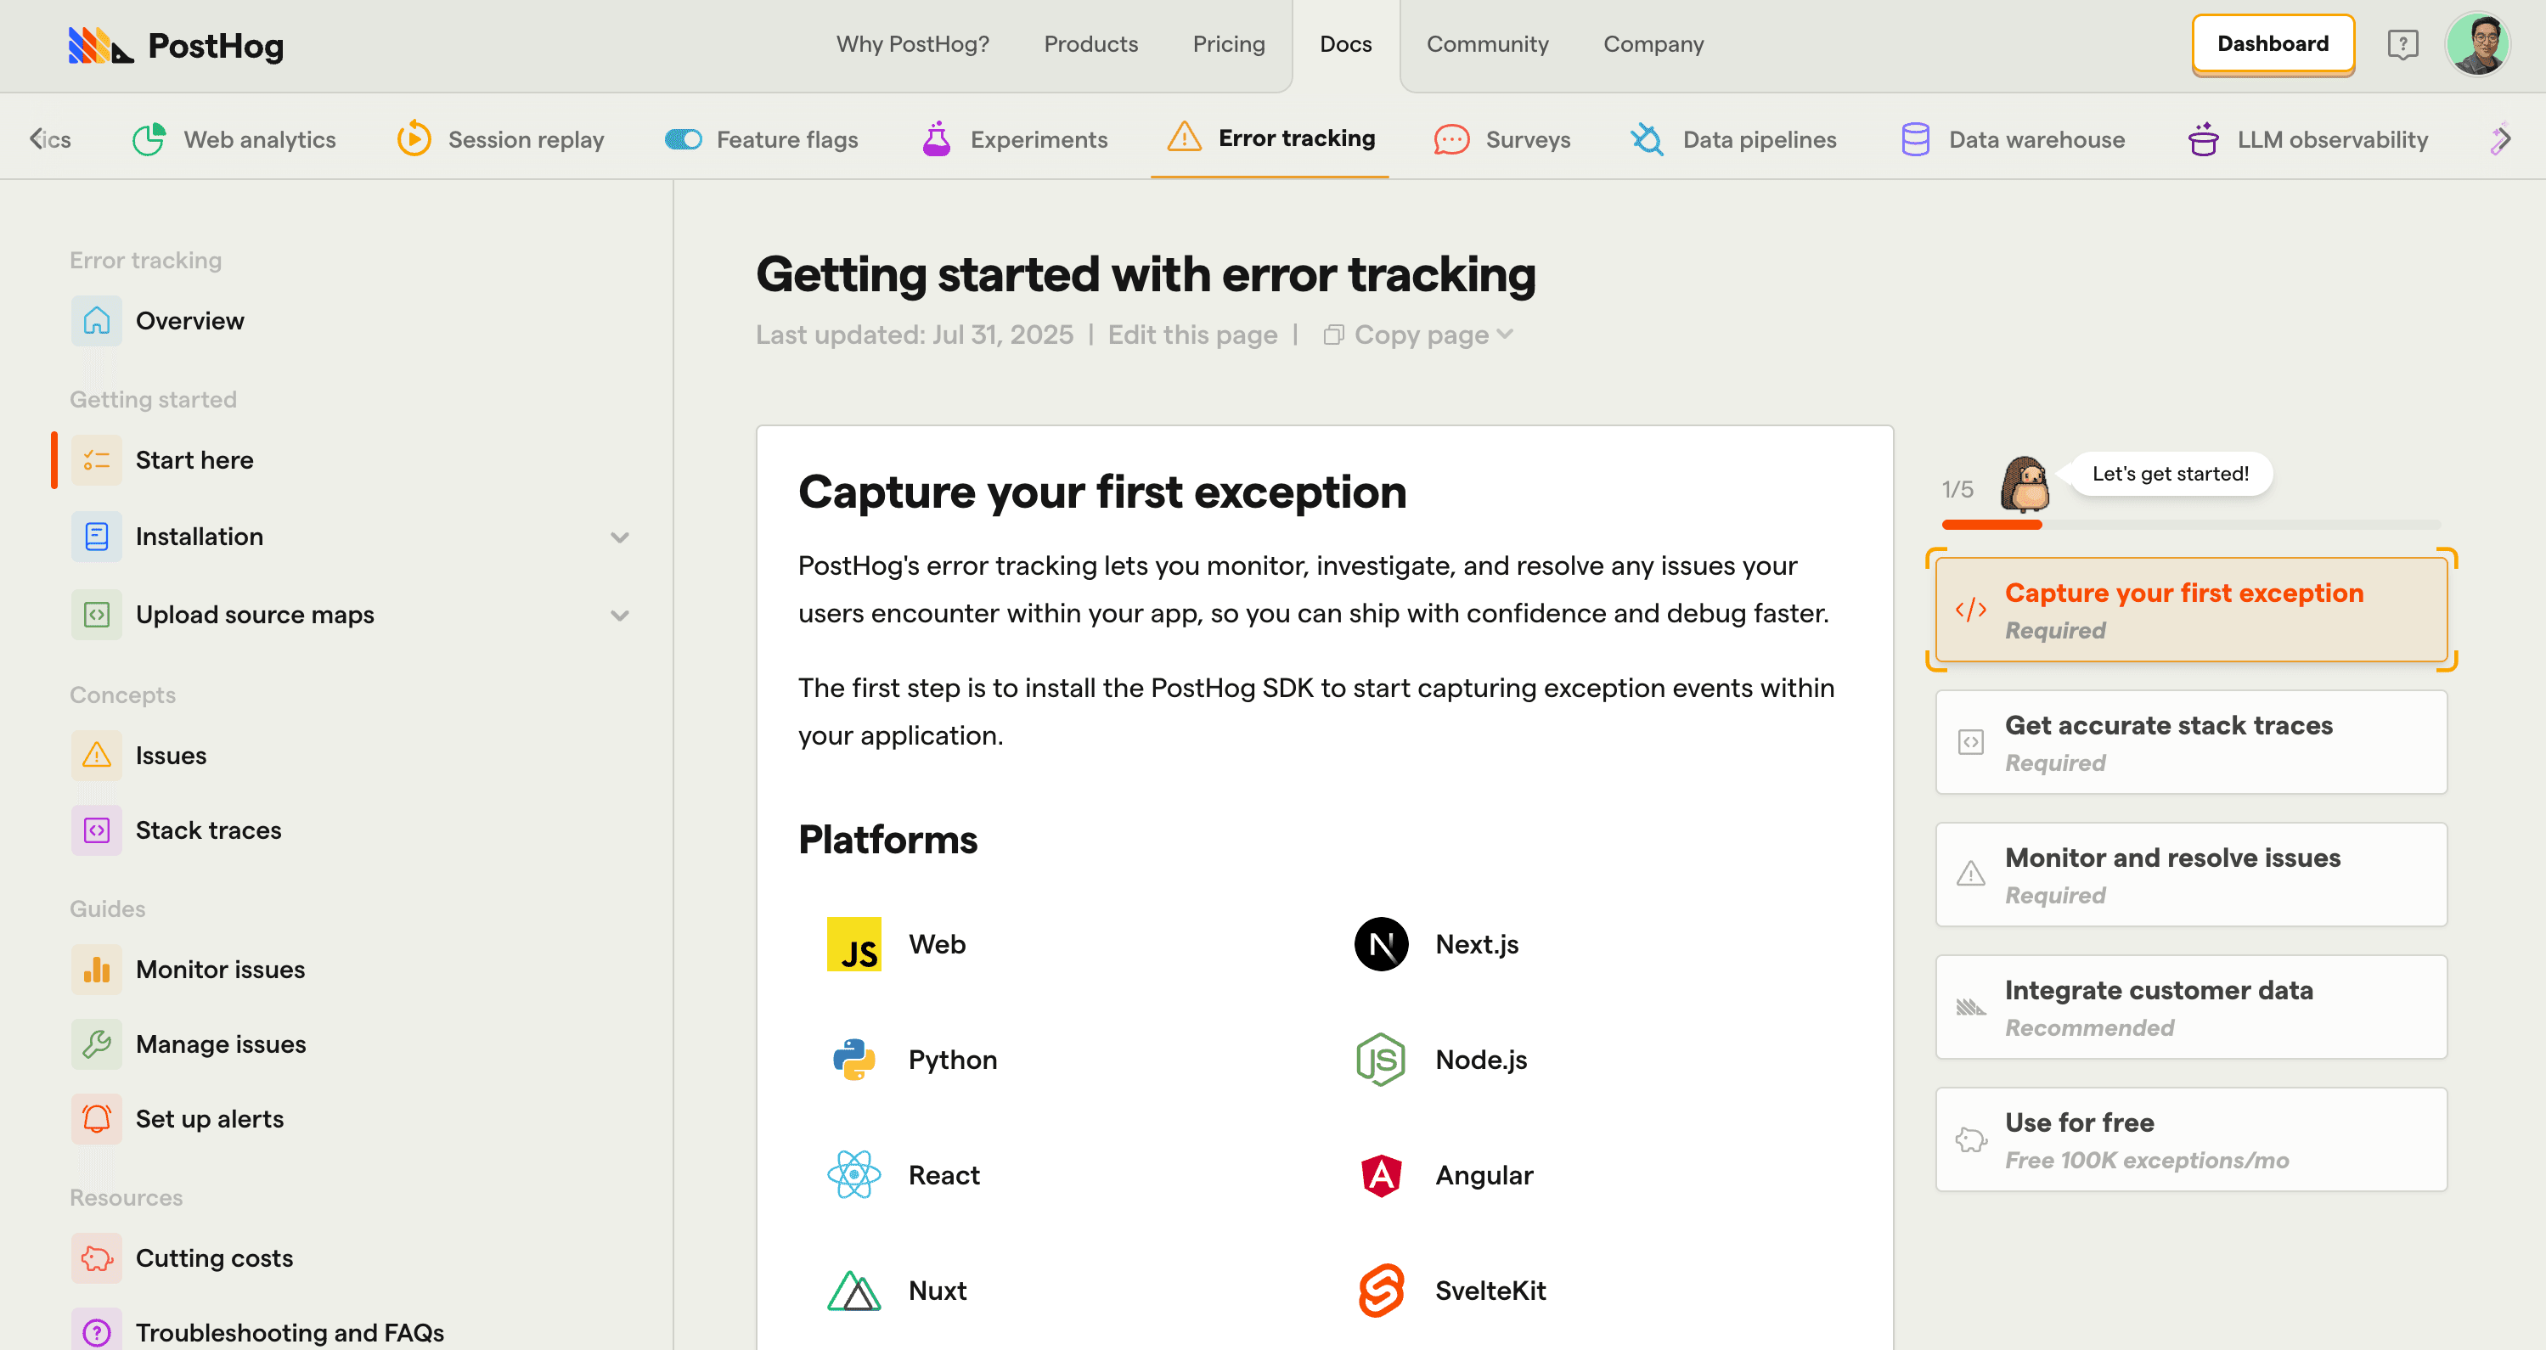
Task: Click the JS icon for Web platform
Action: point(854,945)
